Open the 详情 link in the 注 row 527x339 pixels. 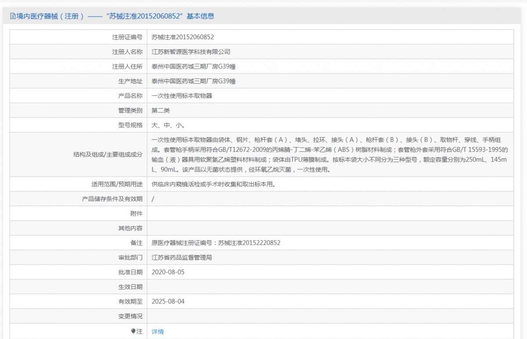(x=158, y=332)
